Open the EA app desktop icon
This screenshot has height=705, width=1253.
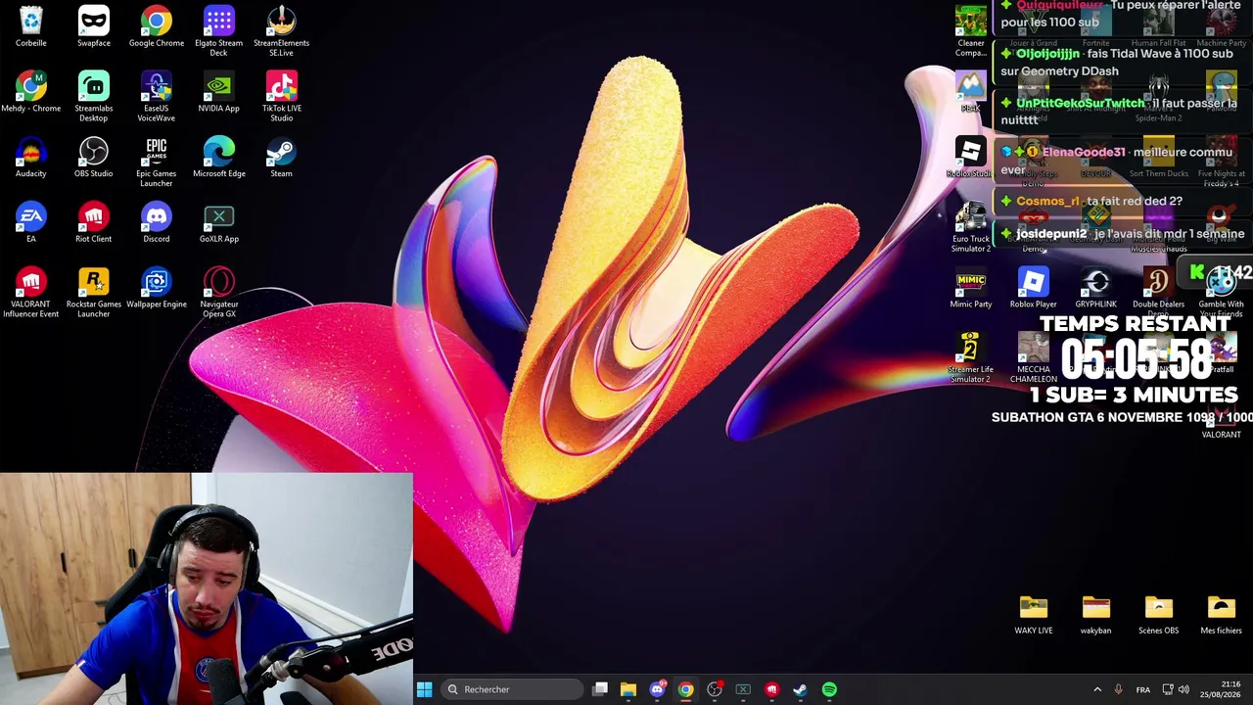pos(31,222)
